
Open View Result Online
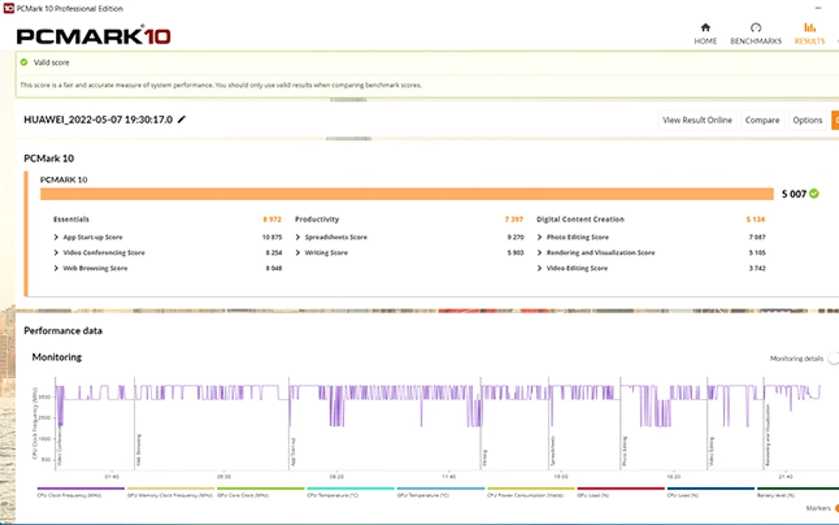pos(697,120)
